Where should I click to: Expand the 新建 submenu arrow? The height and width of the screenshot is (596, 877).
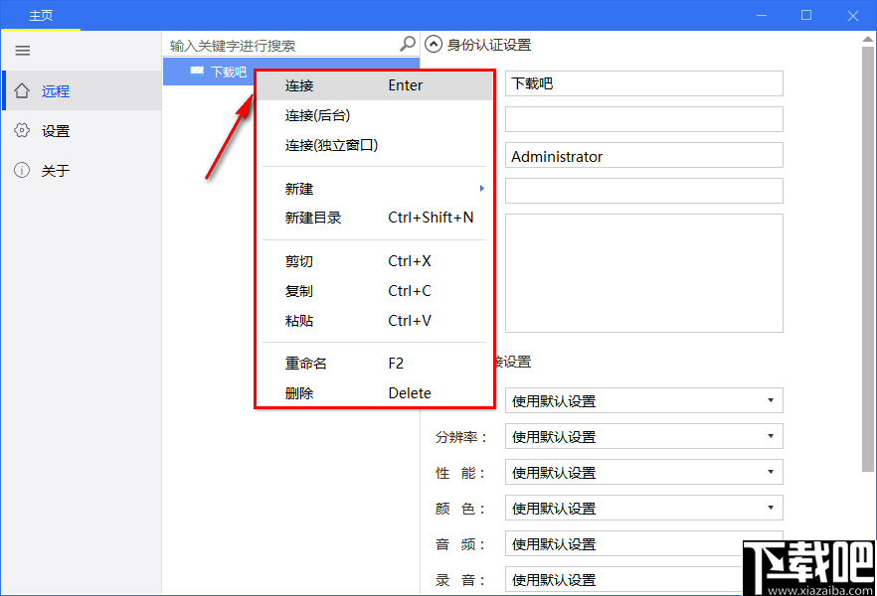pos(481,187)
